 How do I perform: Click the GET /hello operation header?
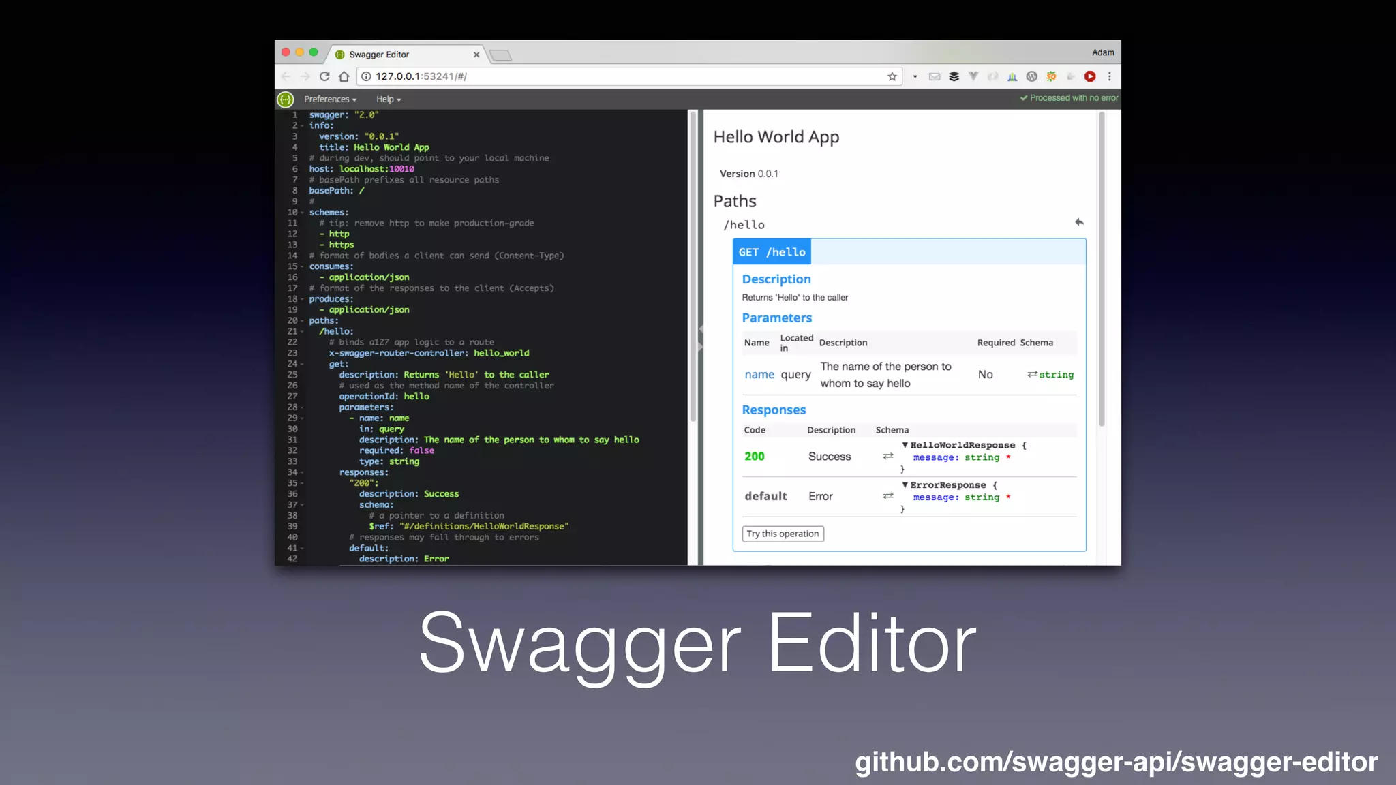(x=772, y=252)
